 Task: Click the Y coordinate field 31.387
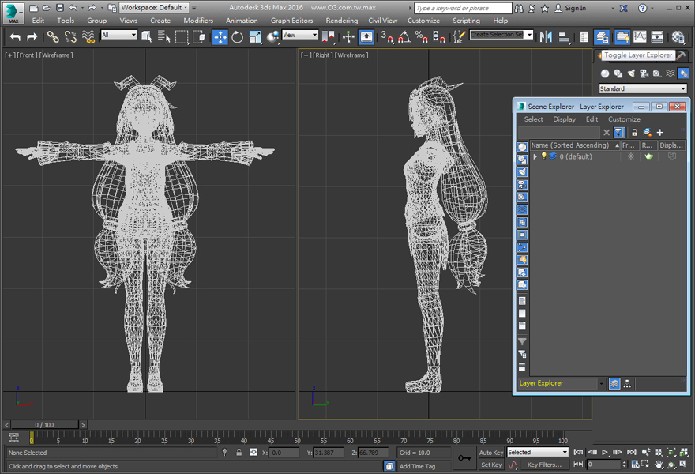coord(329,453)
